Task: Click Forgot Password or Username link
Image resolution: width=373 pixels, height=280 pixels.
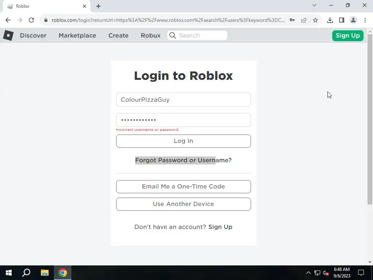Action: 184,160
